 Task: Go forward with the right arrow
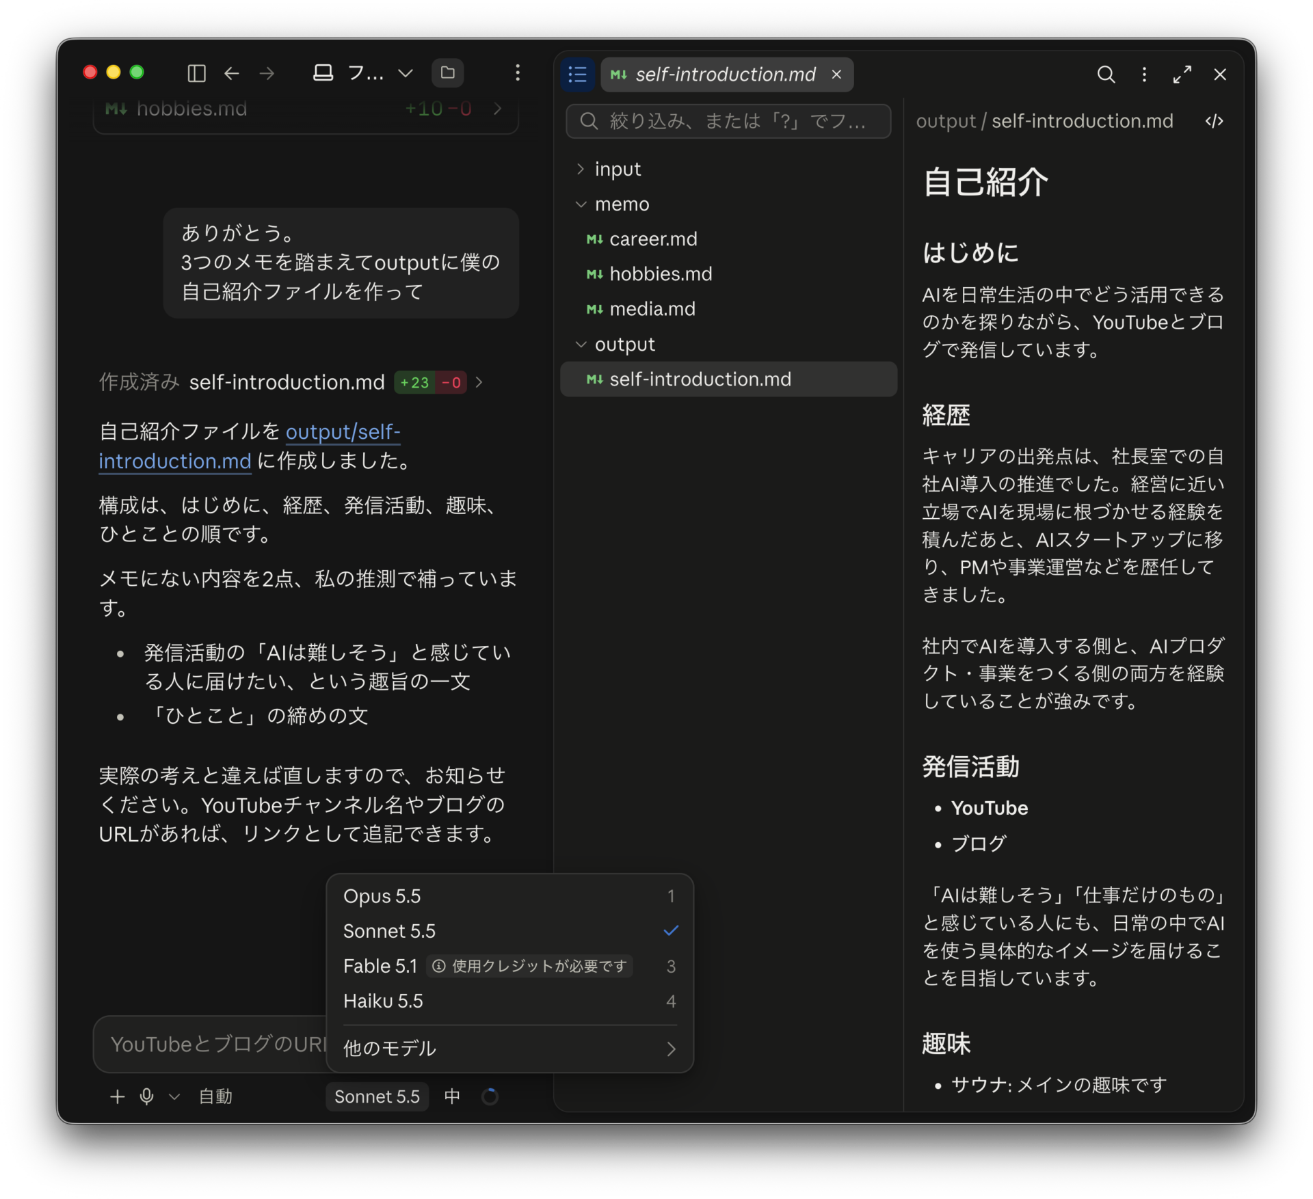coord(267,73)
